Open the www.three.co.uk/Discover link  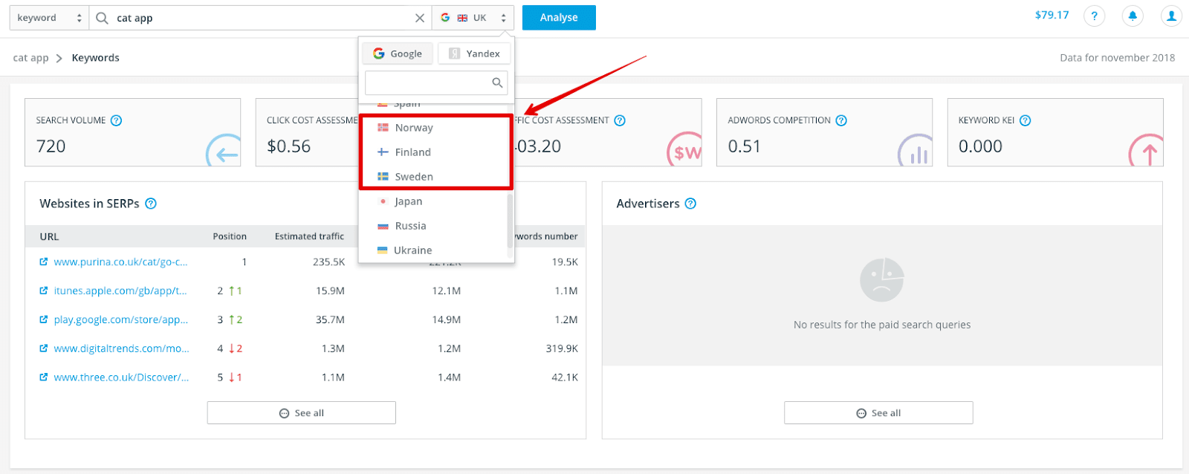(122, 377)
